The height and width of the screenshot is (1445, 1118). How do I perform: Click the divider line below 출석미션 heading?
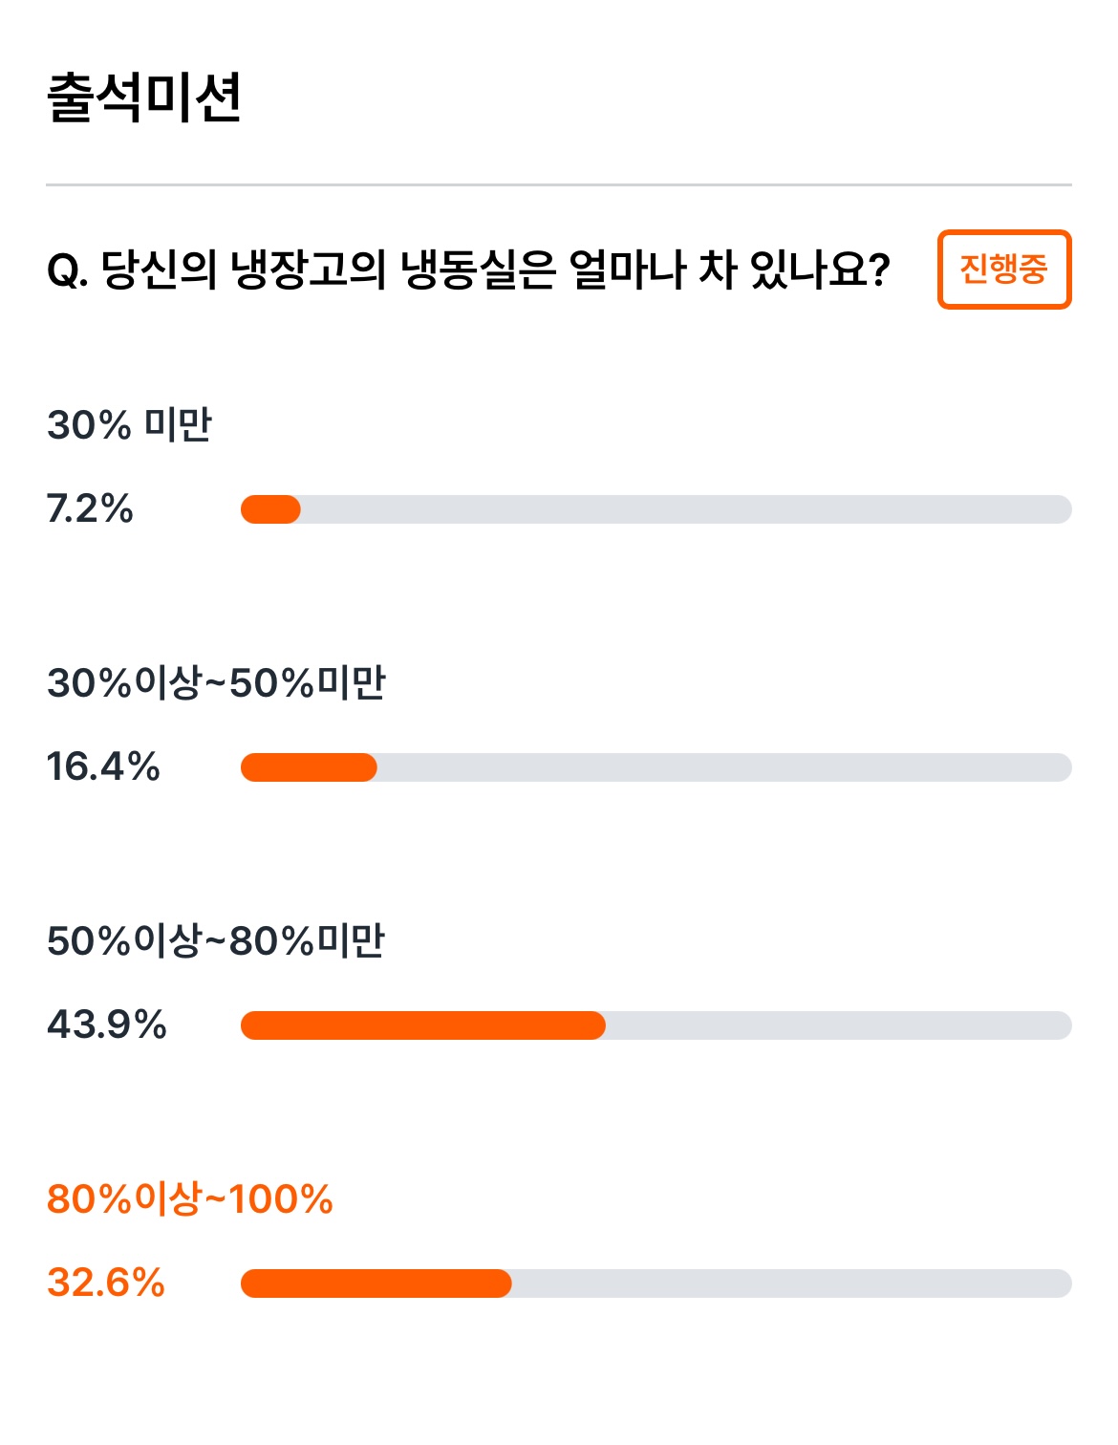pyautogui.click(x=559, y=184)
